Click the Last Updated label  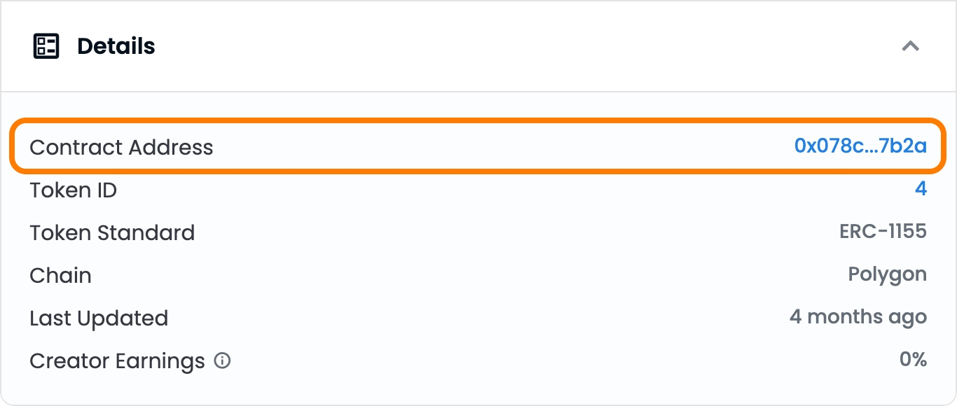[99, 318]
